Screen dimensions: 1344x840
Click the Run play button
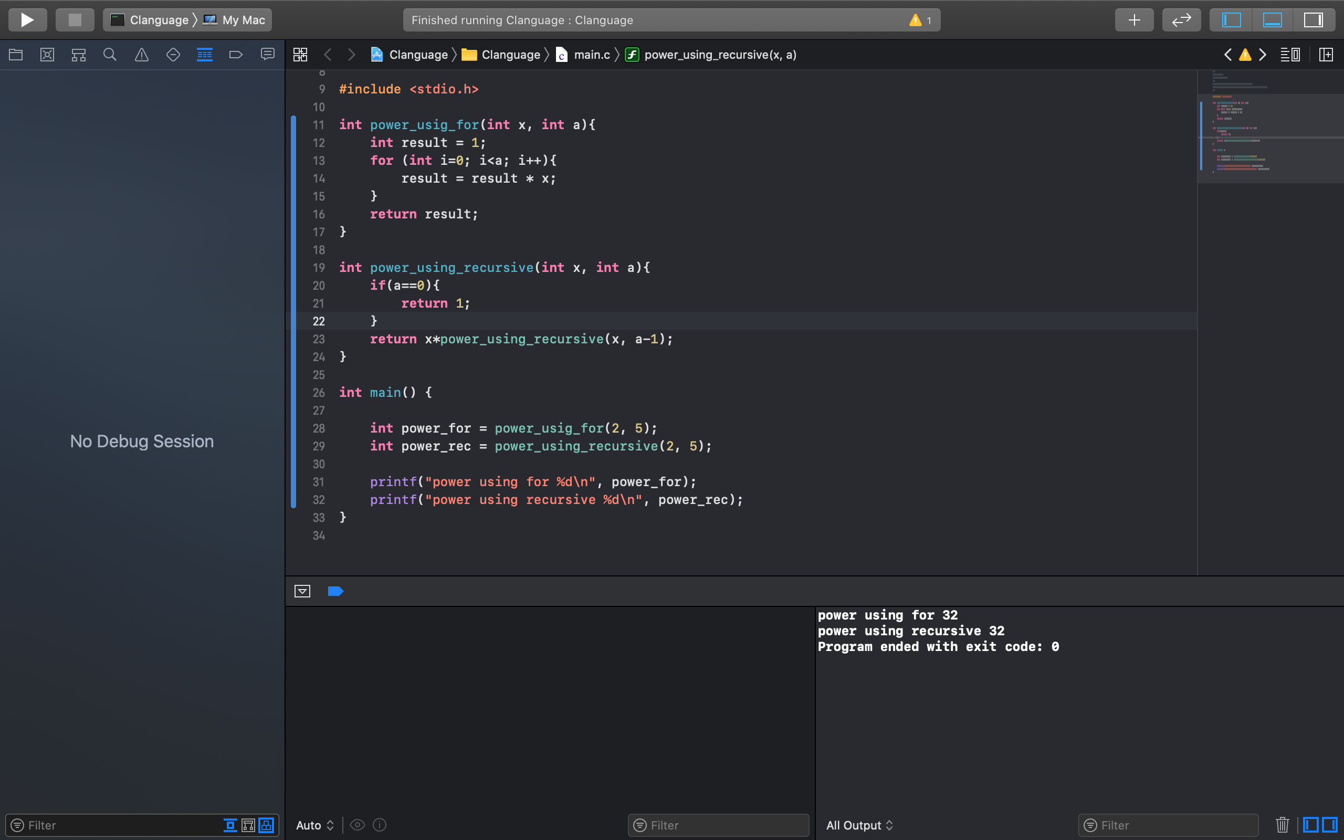click(27, 20)
